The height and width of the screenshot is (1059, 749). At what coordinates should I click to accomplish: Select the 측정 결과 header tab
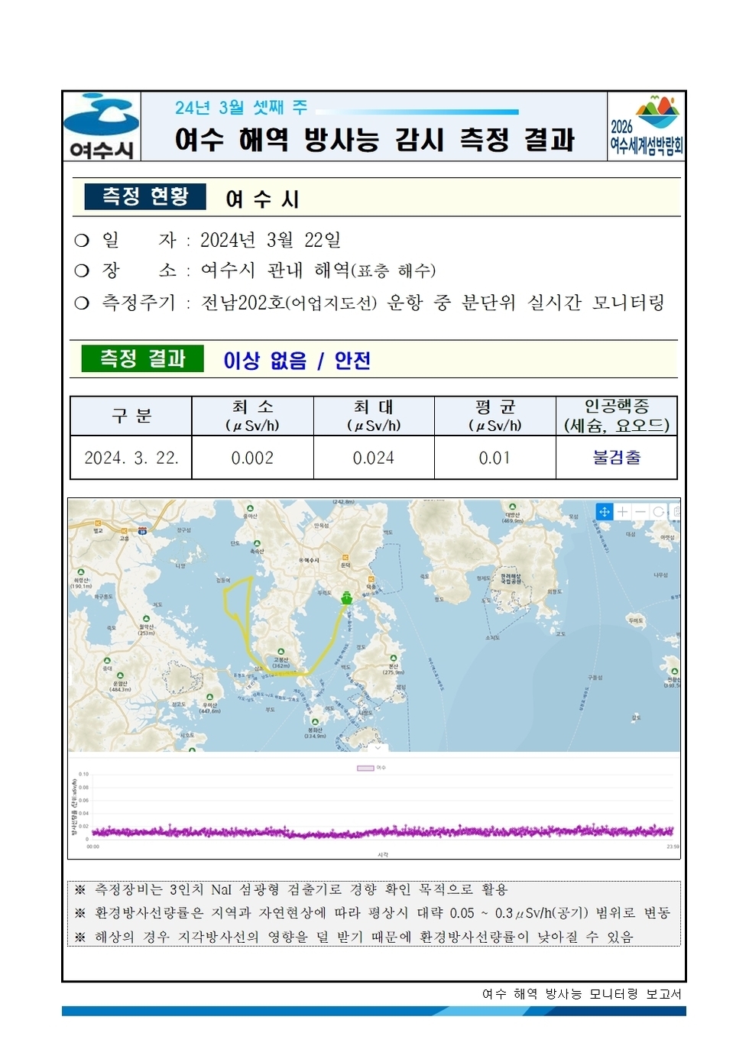146,357
